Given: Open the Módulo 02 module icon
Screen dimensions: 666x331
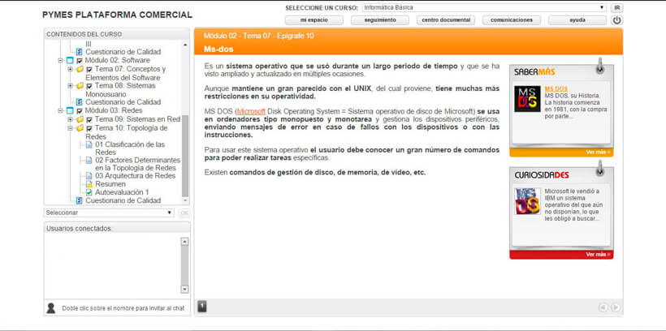Looking at the screenshot, I should coord(70,61).
